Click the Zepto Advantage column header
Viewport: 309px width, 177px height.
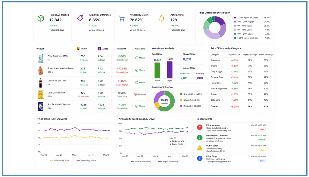(250, 55)
